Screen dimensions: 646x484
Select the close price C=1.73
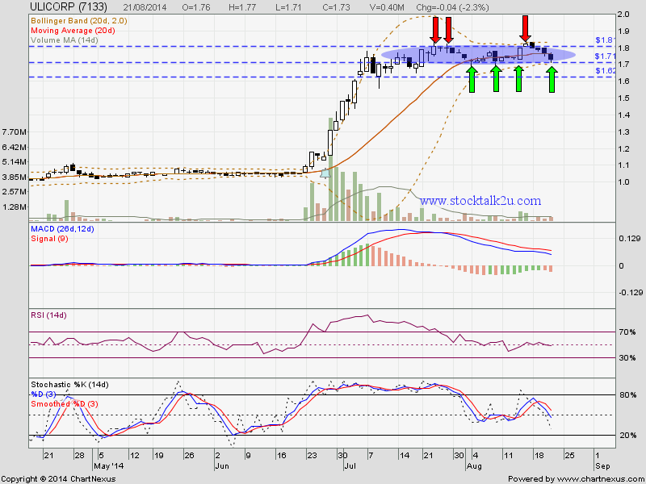click(x=336, y=7)
